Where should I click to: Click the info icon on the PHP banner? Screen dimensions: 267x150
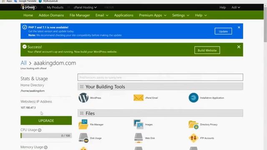point(25,27)
